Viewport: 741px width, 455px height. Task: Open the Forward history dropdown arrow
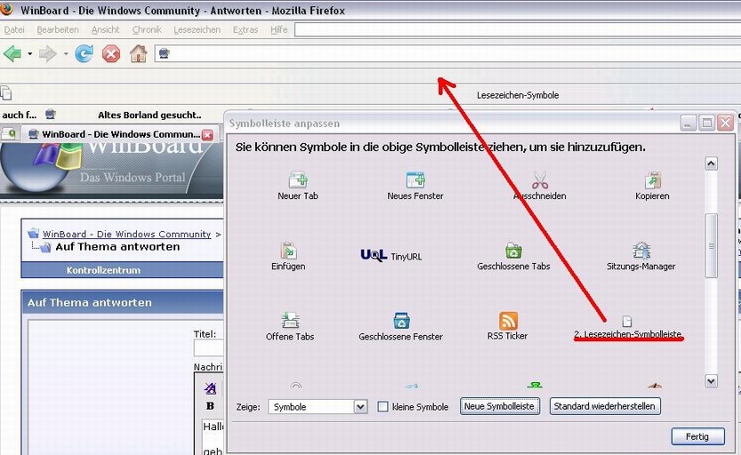pyautogui.click(x=66, y=54)
